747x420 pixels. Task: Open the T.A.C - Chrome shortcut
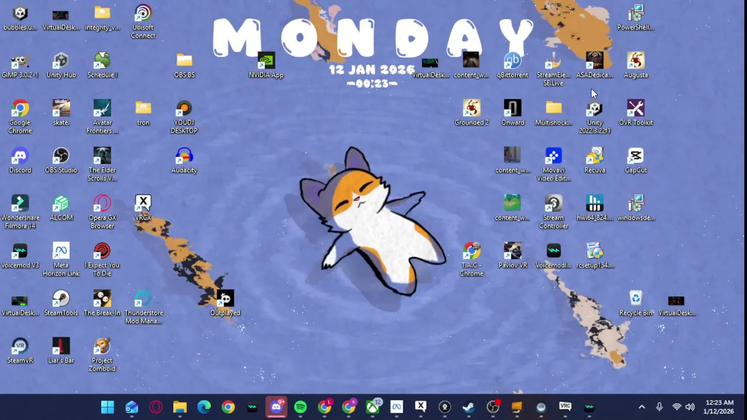click(x=472, y=260)
